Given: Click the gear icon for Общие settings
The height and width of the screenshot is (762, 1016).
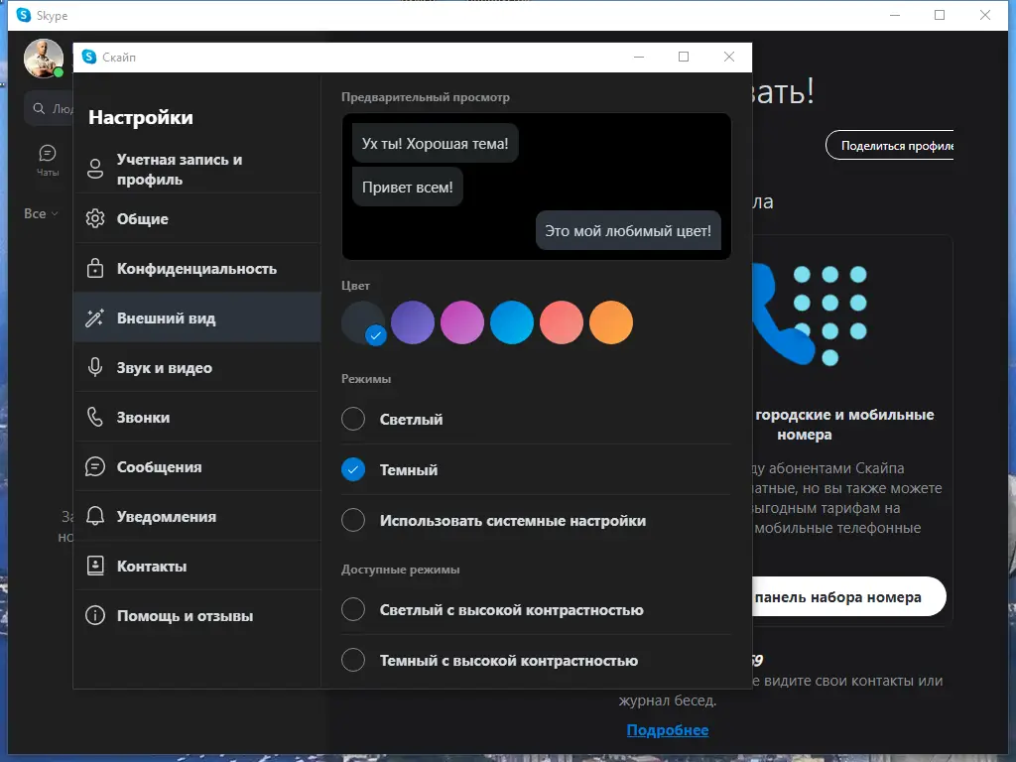Looking at the screenshot, I should tap(97, 218).
